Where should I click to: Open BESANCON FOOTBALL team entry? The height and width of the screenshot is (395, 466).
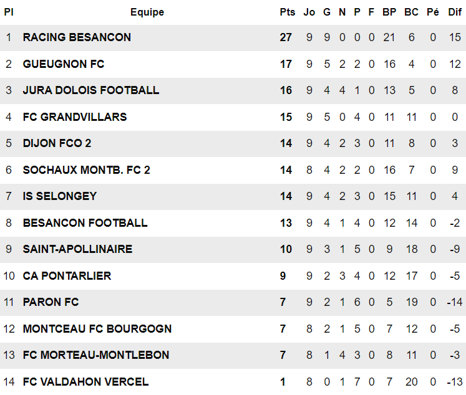click(85, 223)
